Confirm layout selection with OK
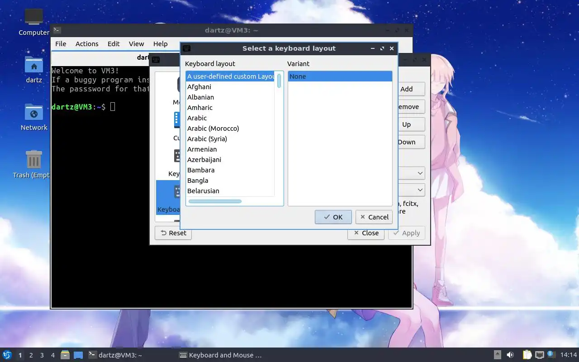Image resolution: width=579 pixels, height=362 pixels. point(333,217)
